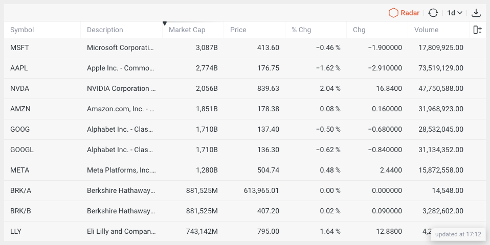Click the 73,519,129.00 volume cell
Screen dimensions: 490x245
coord(441,68)
